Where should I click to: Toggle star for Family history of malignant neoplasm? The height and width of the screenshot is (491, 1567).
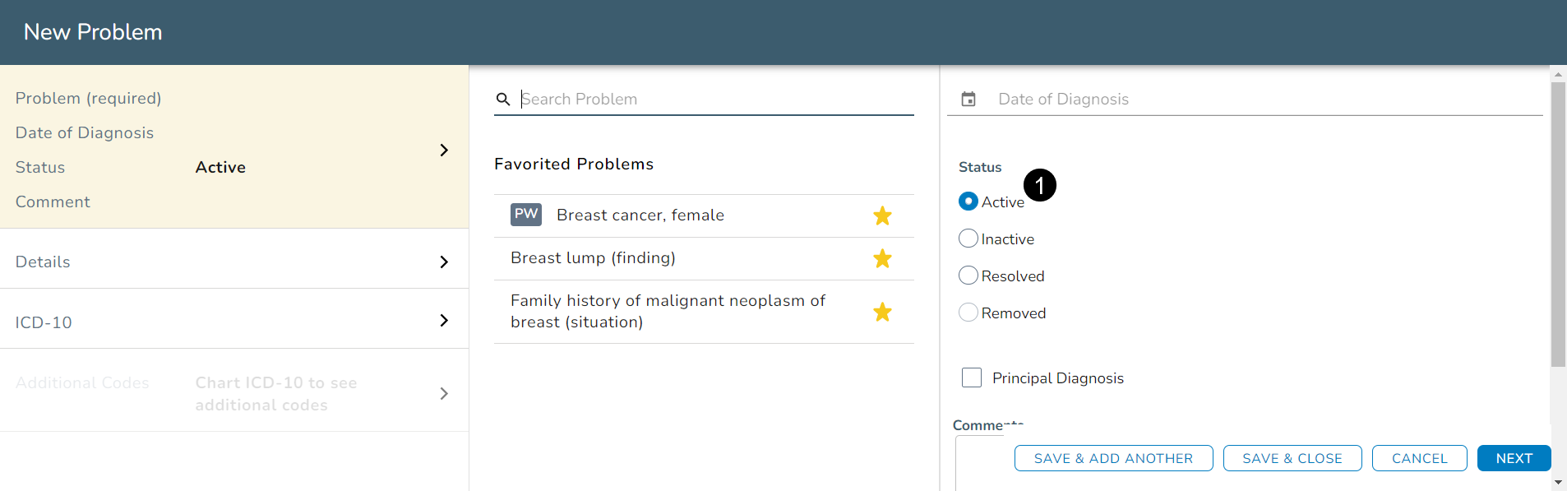882,313
